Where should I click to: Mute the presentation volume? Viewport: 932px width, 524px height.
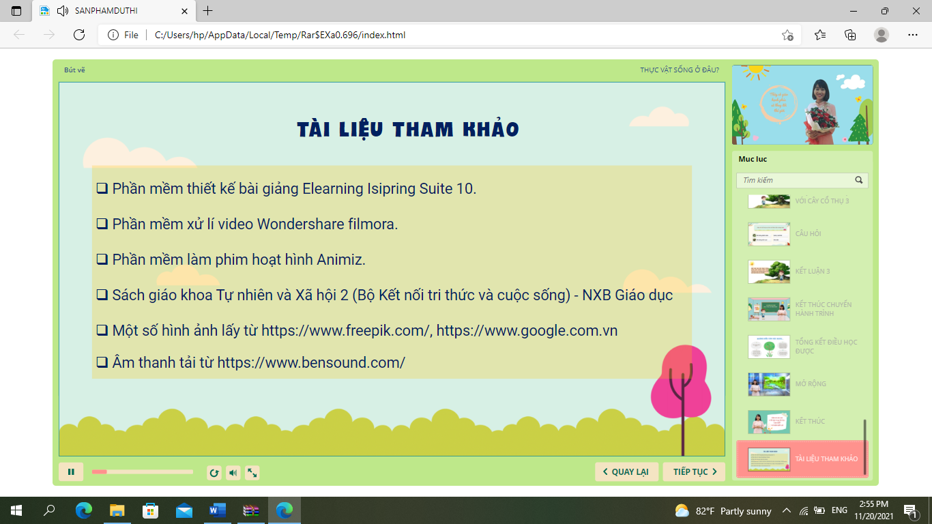(233, 473)
